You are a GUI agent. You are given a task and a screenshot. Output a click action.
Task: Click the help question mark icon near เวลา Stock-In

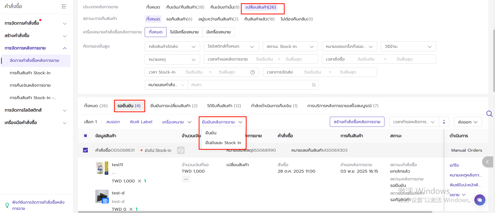252,72
